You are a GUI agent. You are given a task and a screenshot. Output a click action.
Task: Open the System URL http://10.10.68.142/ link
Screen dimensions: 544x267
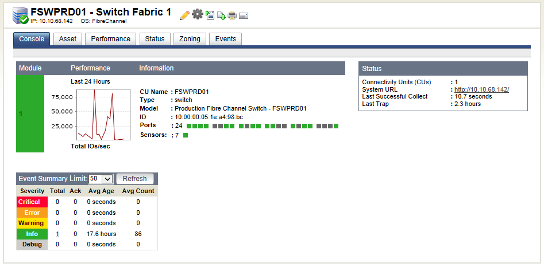(482, 89)
